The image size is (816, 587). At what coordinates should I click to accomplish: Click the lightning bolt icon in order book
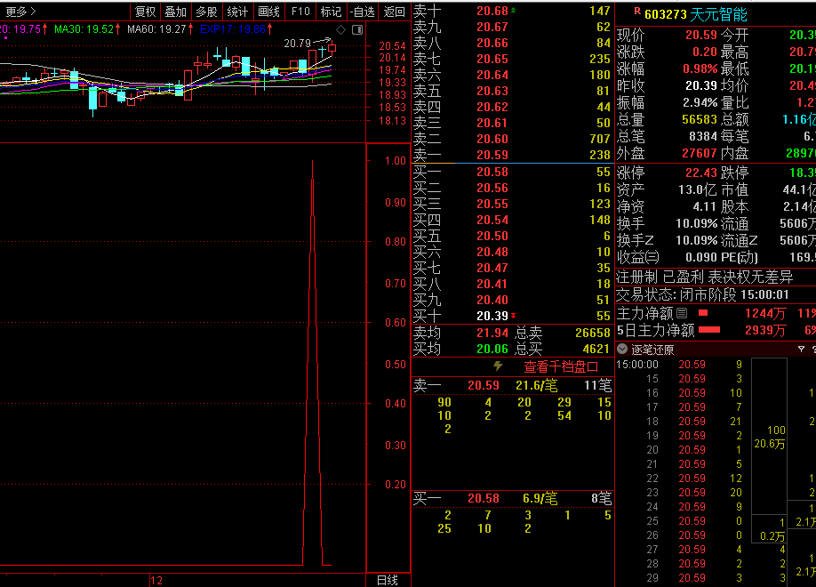(x=498, y=366)
